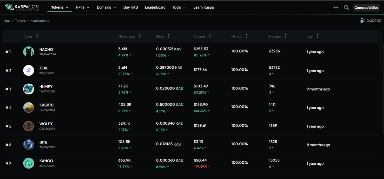The image size is (384, 179).
Task: Click WOLFY holders count 1659
Action: point(273,126)
